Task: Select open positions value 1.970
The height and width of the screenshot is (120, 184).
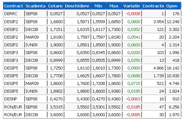Action: click(174, 115)
